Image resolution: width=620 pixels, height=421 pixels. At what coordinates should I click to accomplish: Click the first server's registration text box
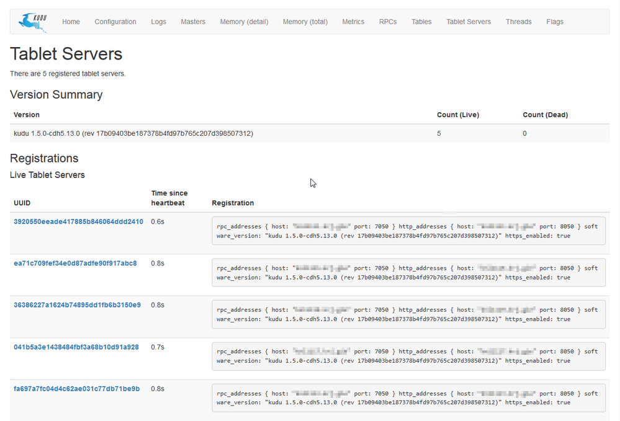click(x=408, y=231)
